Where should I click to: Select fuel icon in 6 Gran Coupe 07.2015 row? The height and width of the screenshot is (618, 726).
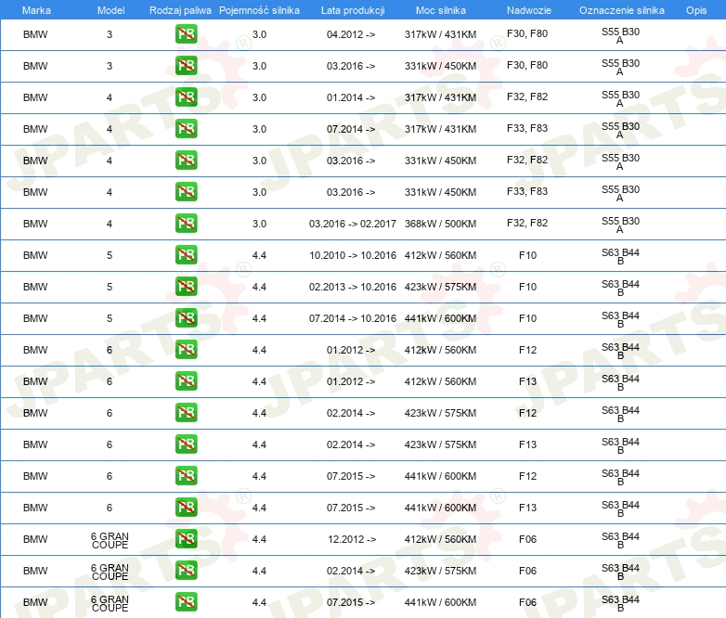pos(186,602)
